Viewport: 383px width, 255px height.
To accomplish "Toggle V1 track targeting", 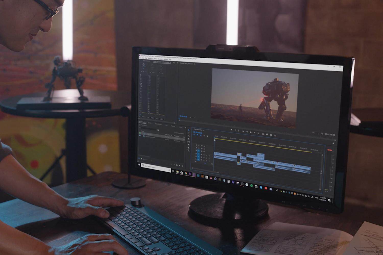I will (x=199, y=151).
